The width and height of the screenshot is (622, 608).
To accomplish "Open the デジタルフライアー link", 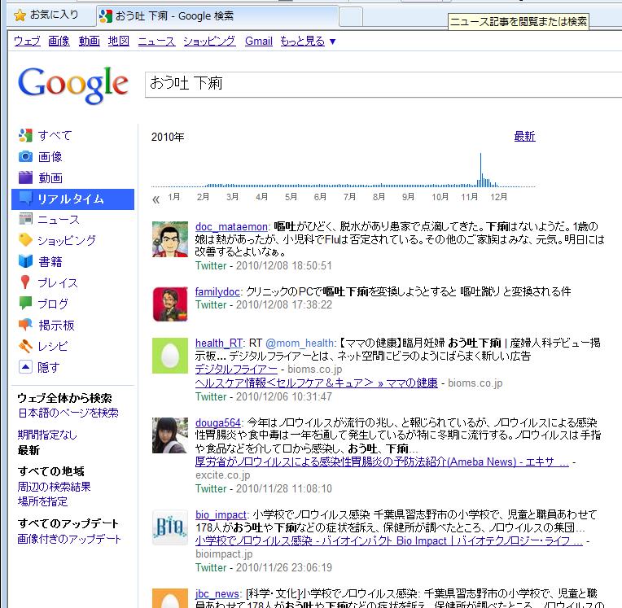I will tap(236, 370).
